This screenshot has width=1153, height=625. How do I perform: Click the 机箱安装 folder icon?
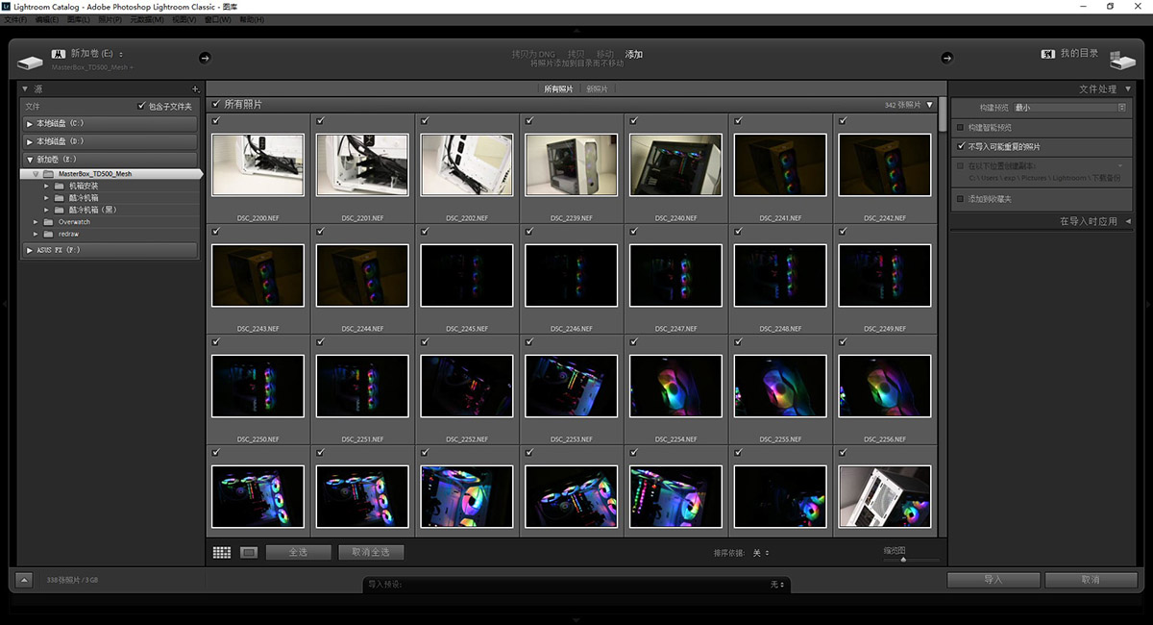60,186
